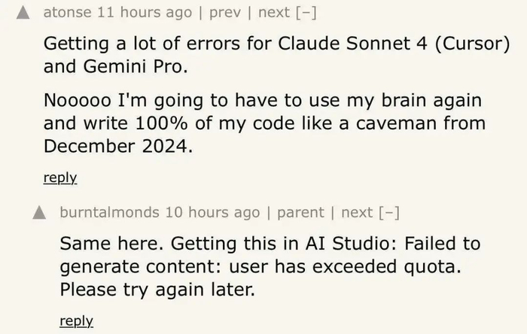The width and height of the screenshot is (527, 334).
Task: Go to parent of burntalmonds's comment
Action: point(301,213)
